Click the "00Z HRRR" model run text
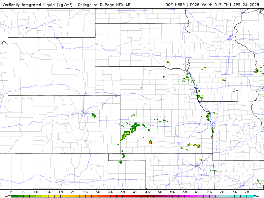The width and height of the screenshot is (264, 198). (x=175, y=5)
